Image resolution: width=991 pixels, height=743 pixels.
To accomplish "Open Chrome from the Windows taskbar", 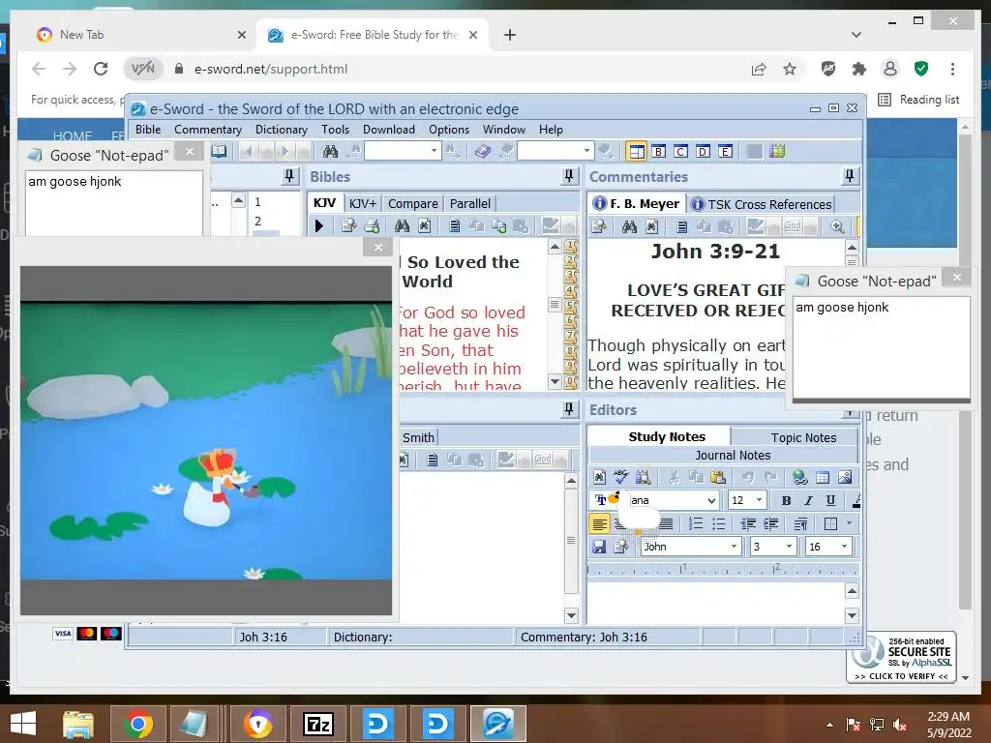I will 138,724.
